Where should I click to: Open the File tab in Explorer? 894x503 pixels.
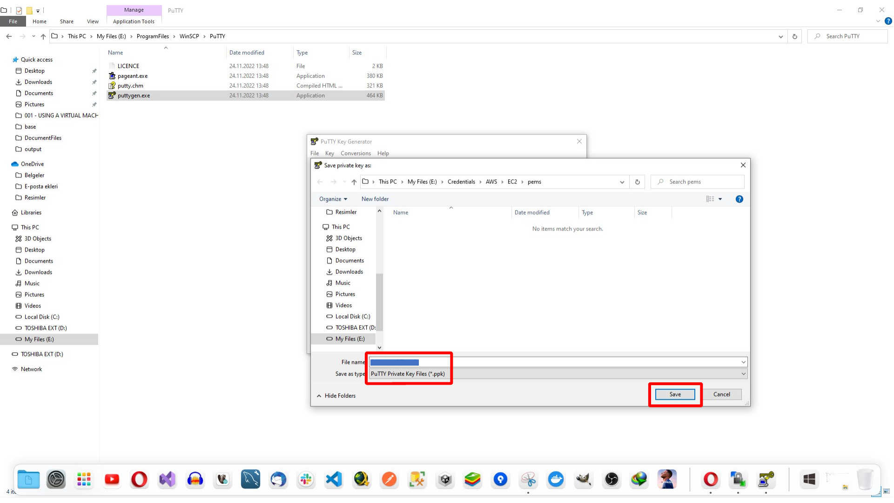coord(13,21)
